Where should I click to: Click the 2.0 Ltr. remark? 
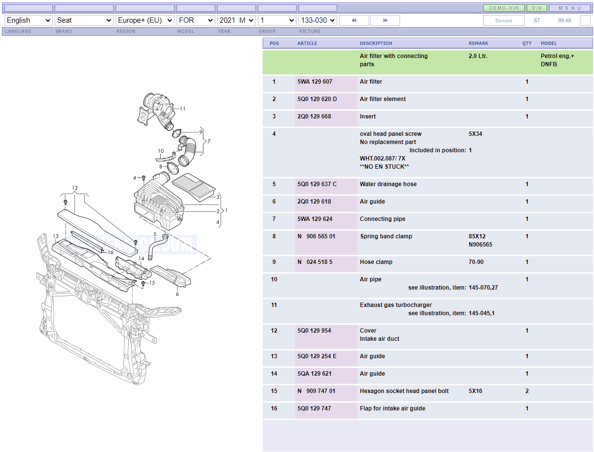(x=478, y=56)
